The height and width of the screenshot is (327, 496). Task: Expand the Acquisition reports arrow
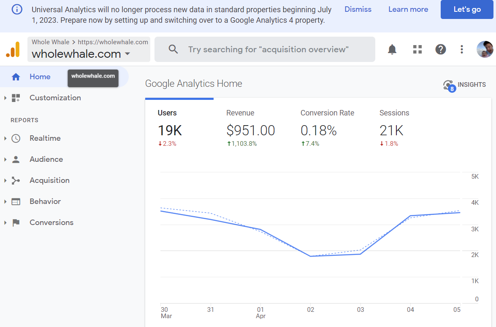pos(5,180)
